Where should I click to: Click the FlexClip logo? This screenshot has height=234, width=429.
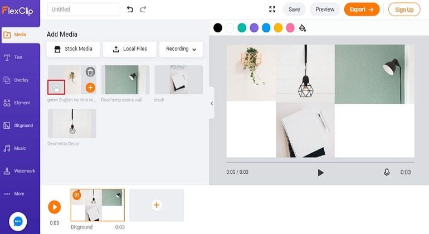17,11
